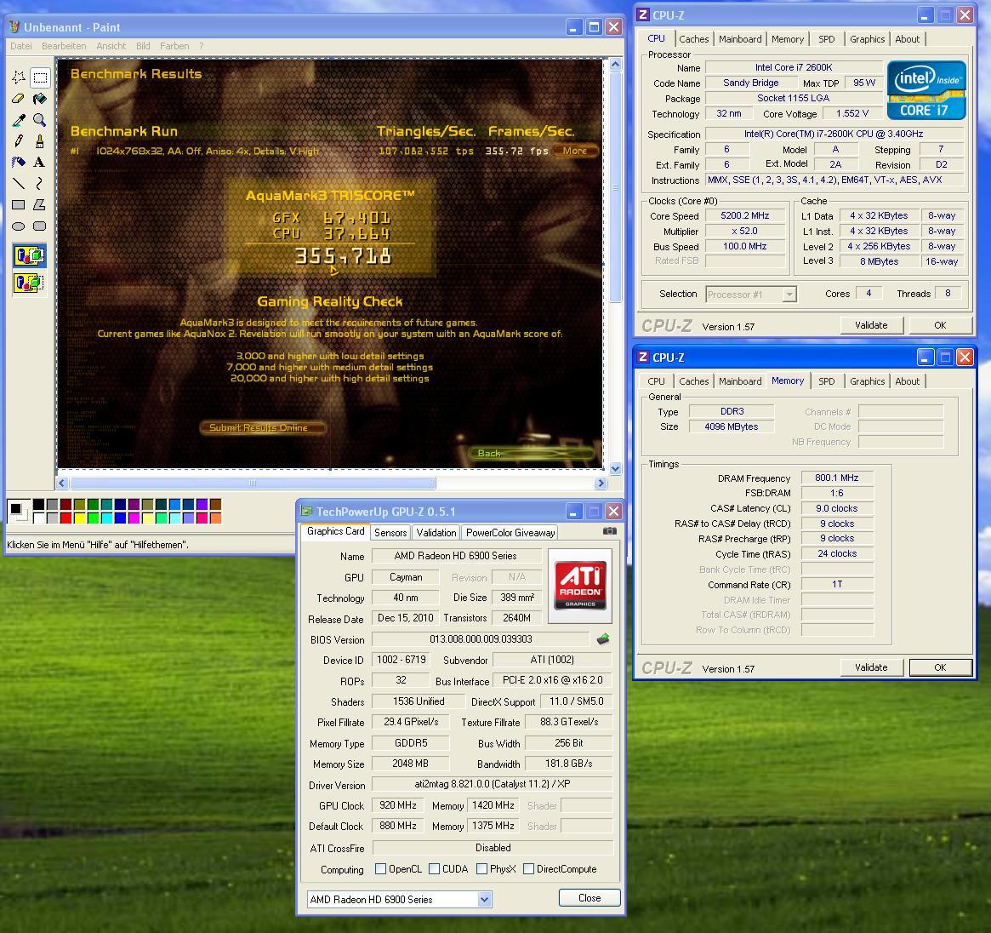Image resolution: width=991 pixels, height=933 pixels.
Task: Click the Intel Core i7 logo in CPU-Z
Action: tap(926, 90)
